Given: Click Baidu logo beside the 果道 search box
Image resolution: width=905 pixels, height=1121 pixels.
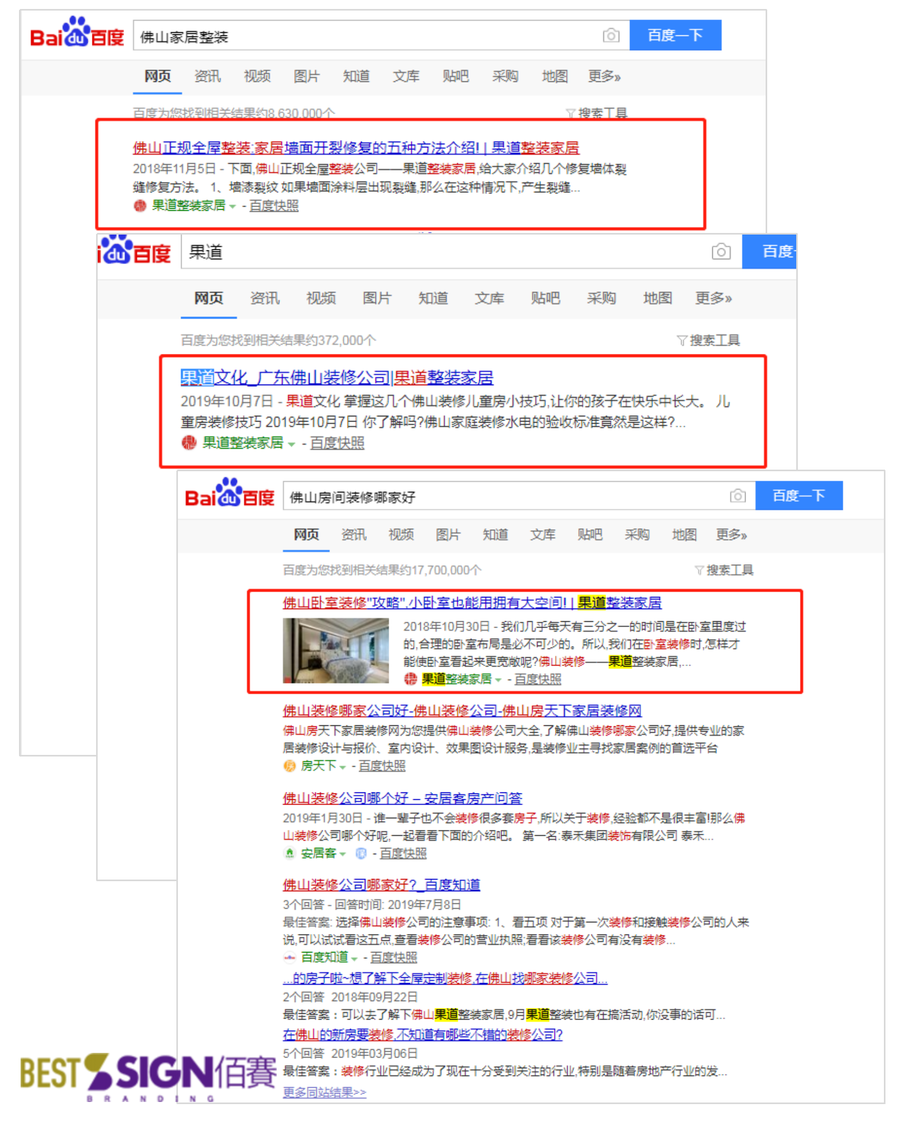Looking at the screenshot, I should click(x=135, y=251).
